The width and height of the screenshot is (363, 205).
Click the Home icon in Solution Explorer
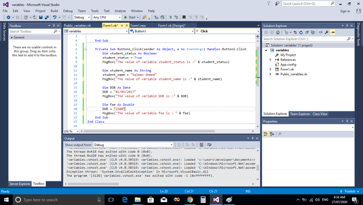pos(279,32)
